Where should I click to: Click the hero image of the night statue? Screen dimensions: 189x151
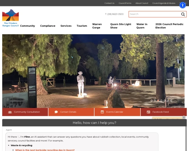pos(93,71)
